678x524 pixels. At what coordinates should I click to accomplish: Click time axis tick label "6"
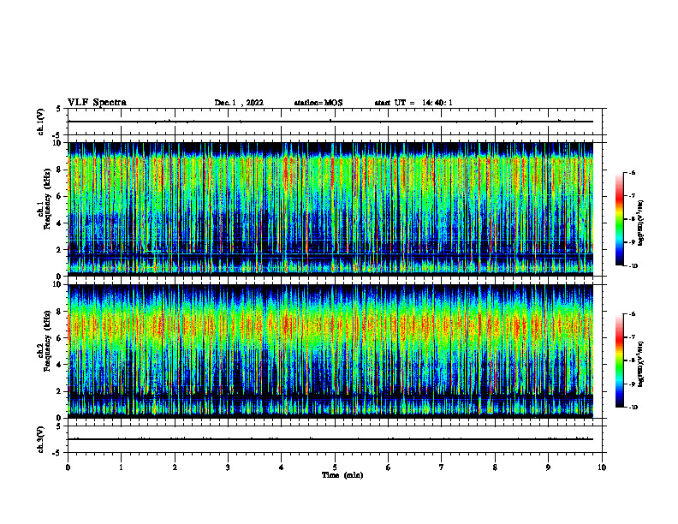(388, 467)
